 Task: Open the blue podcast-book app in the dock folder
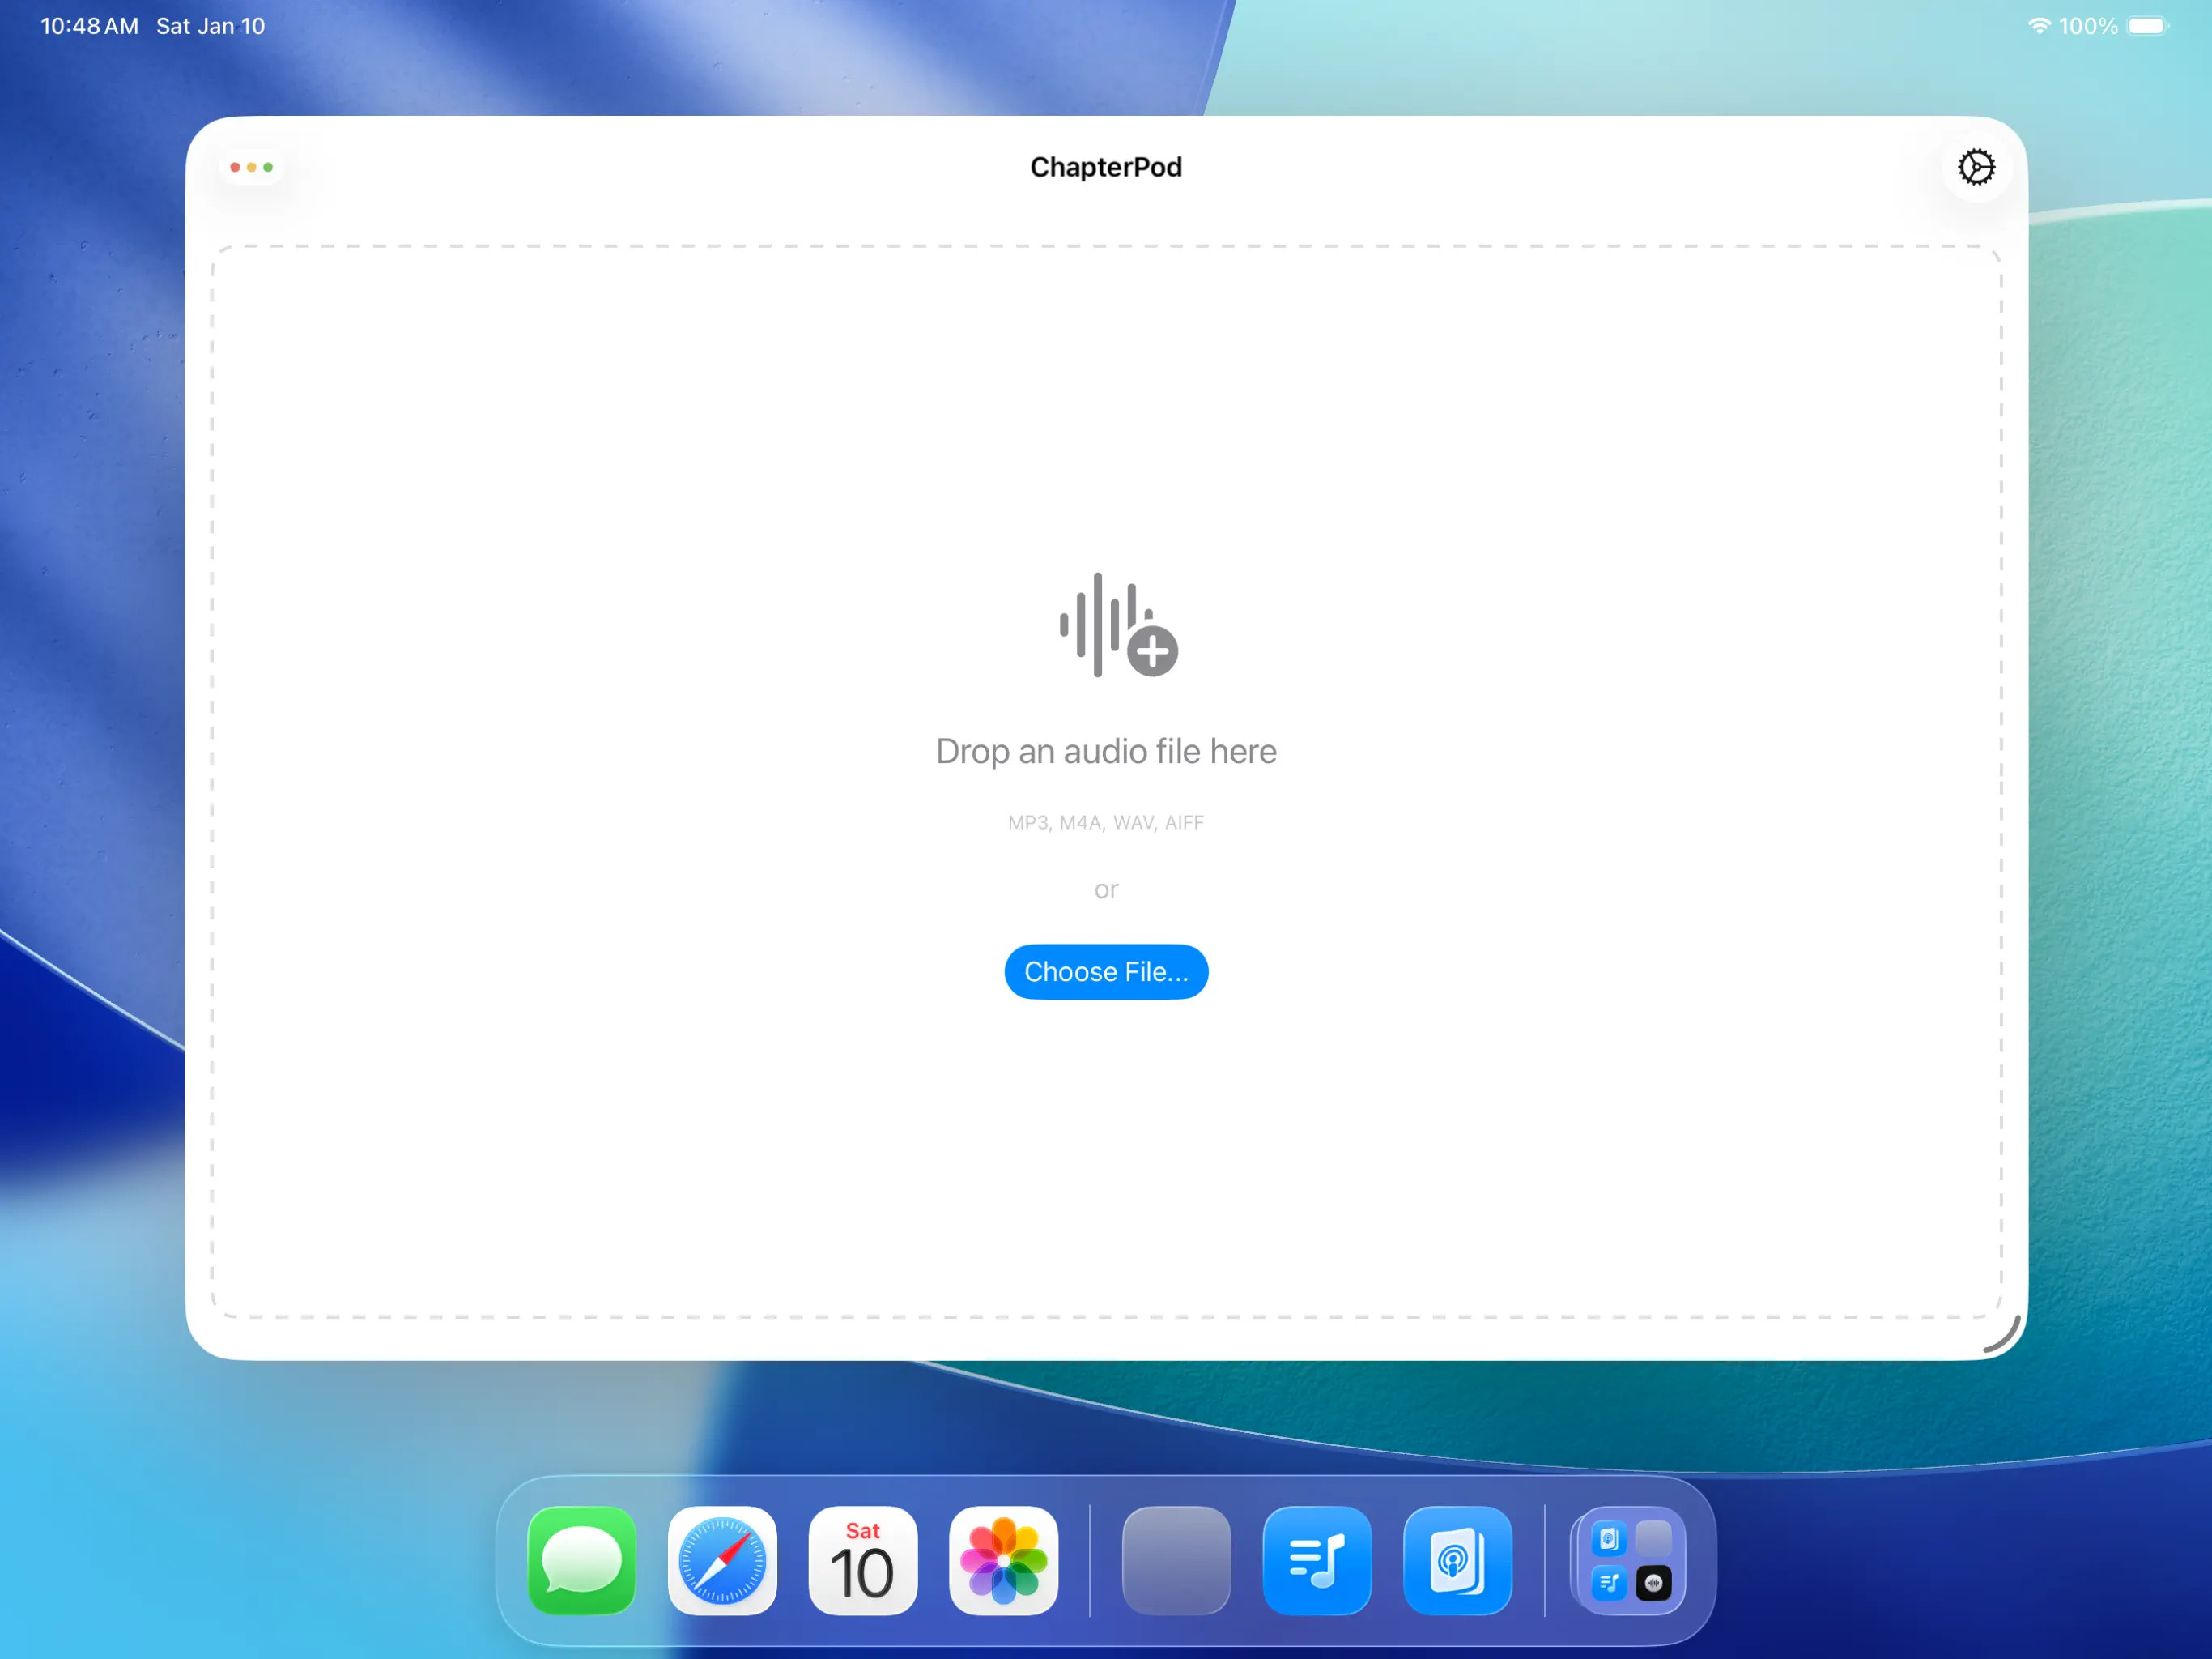1610,1538
